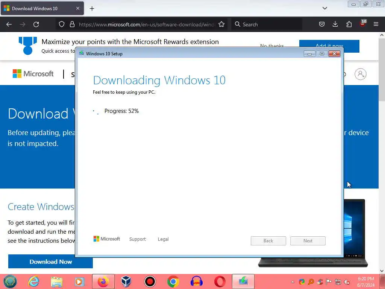Click the scrollbar up arrow

382,35
